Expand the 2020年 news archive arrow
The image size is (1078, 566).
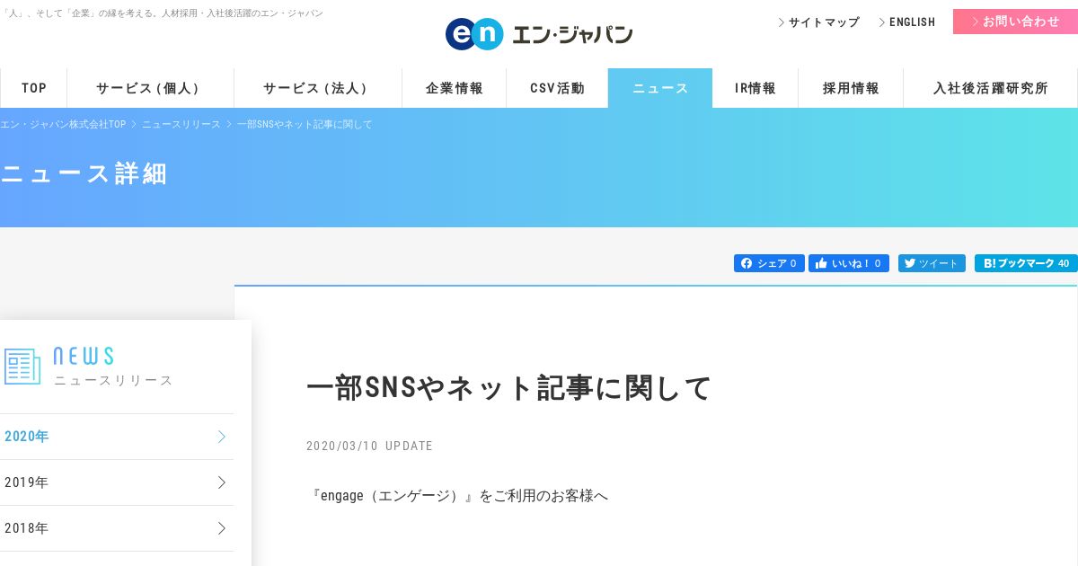222,437
